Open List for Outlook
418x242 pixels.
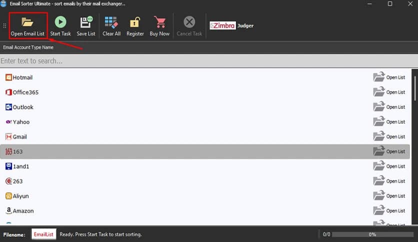(x=389, y=106)
